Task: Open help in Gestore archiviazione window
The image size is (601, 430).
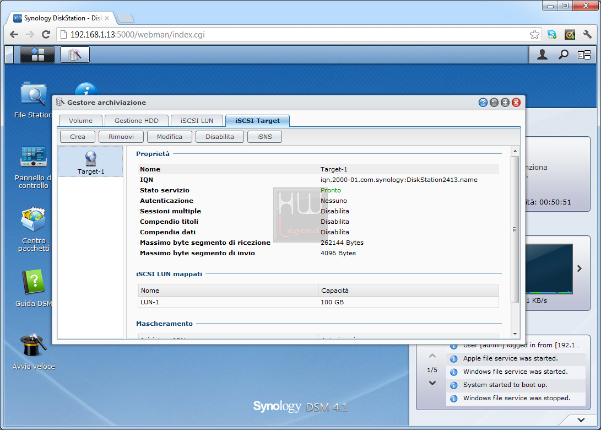Action: (x=483, y=103)
